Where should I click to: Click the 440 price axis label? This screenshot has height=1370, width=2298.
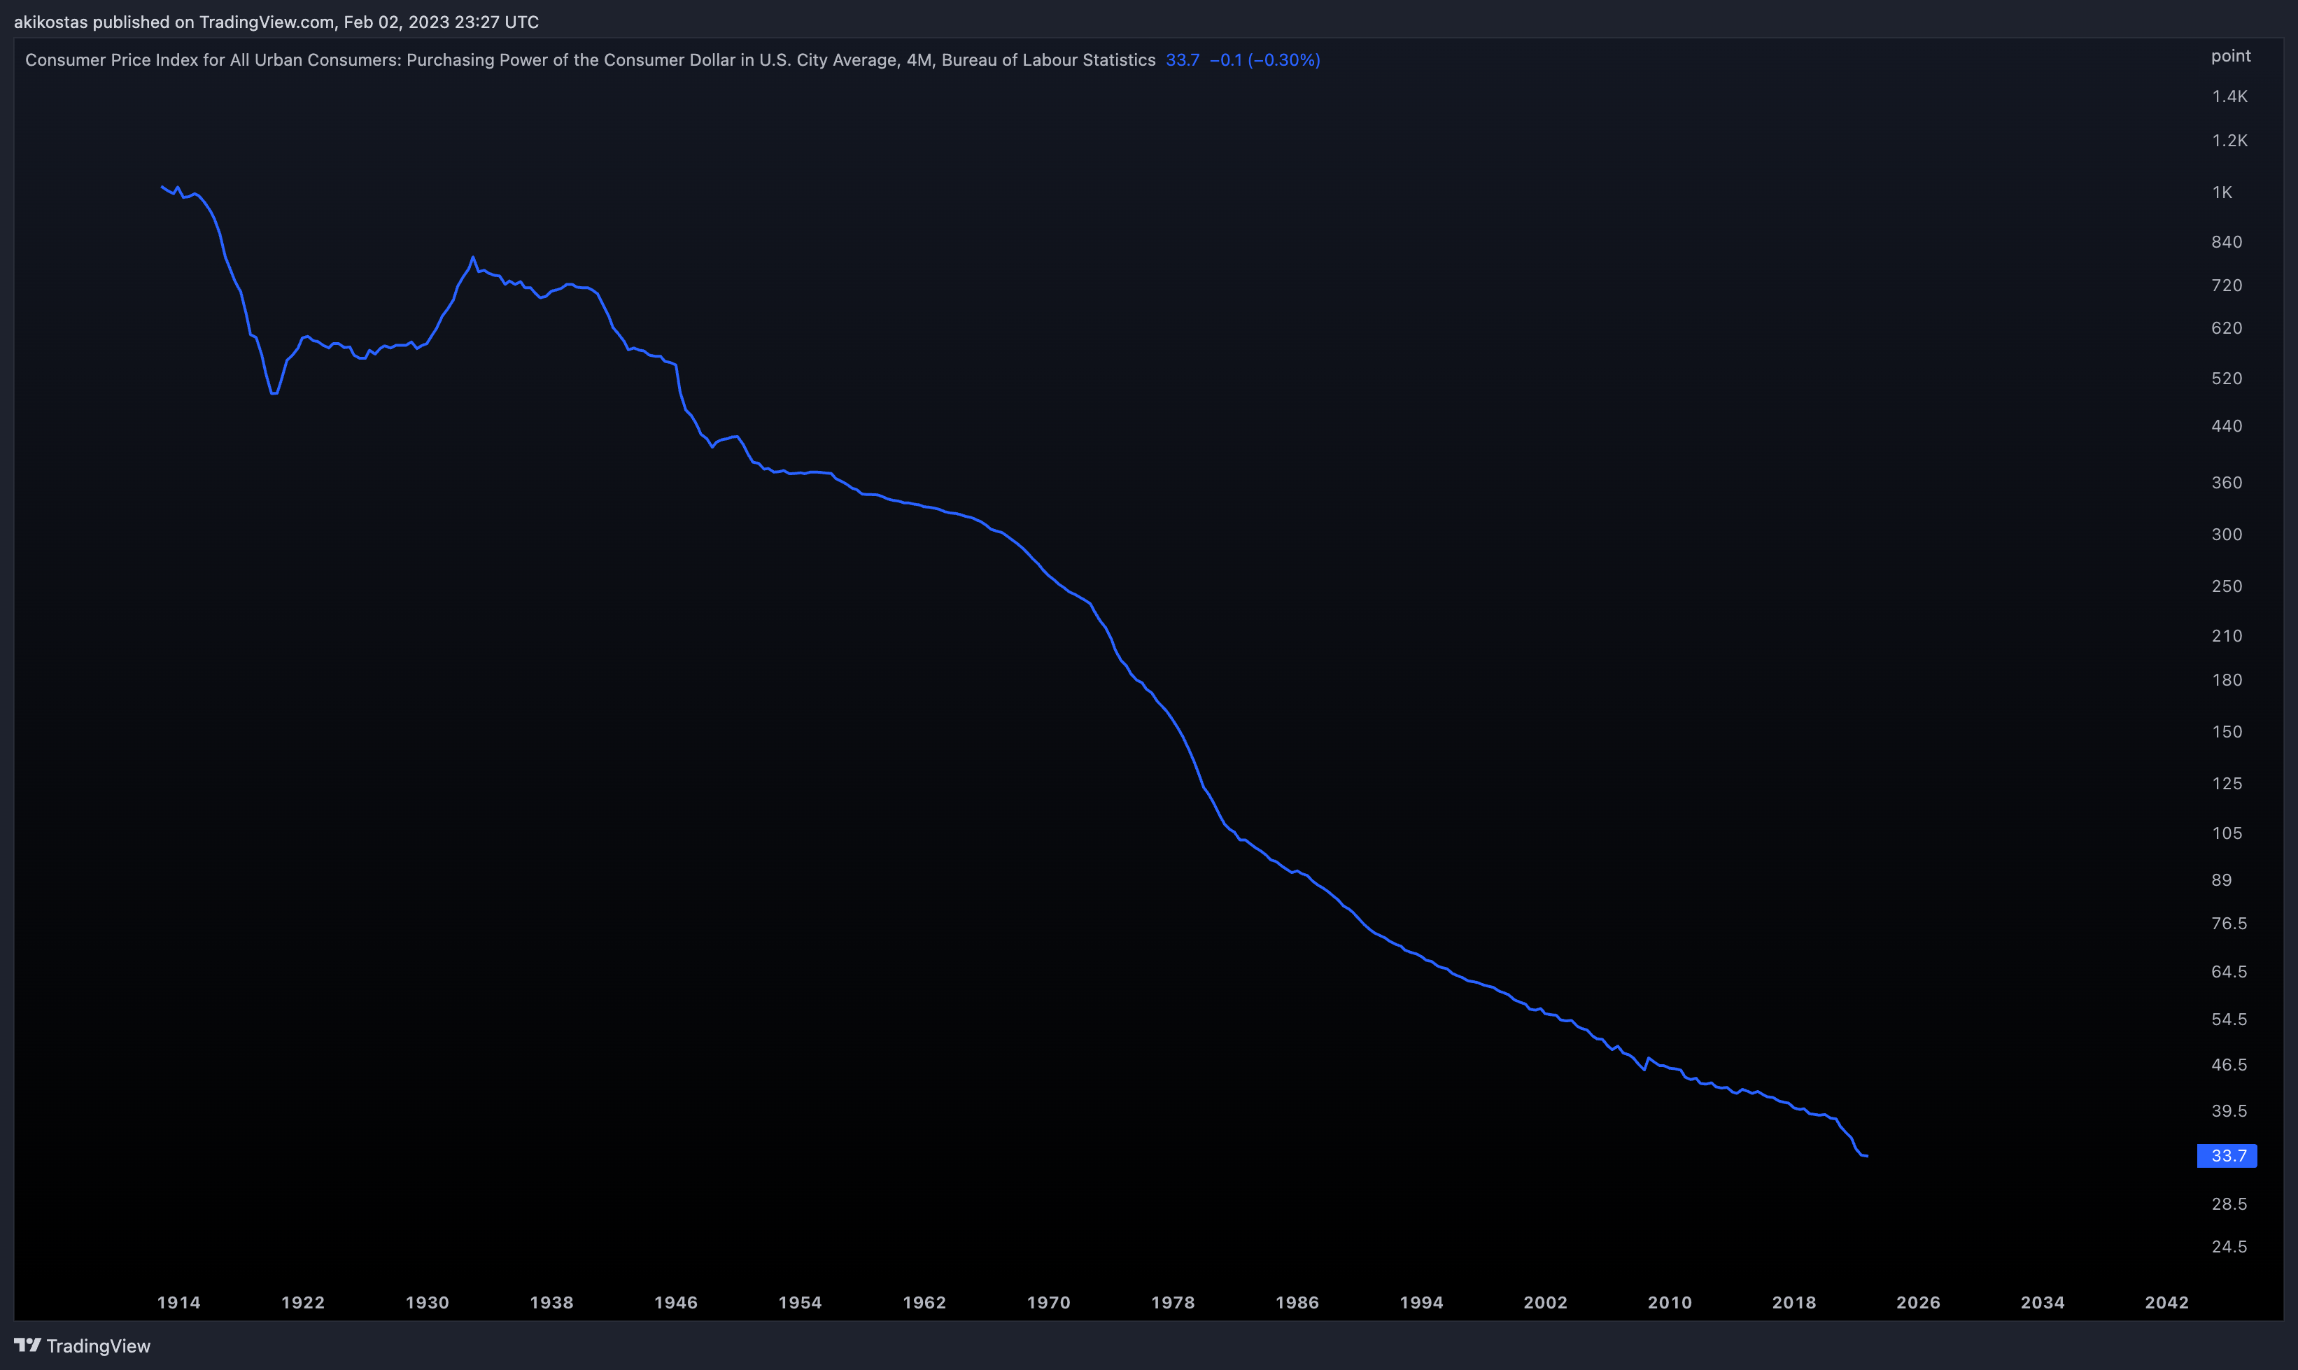tap(2227, 427)
